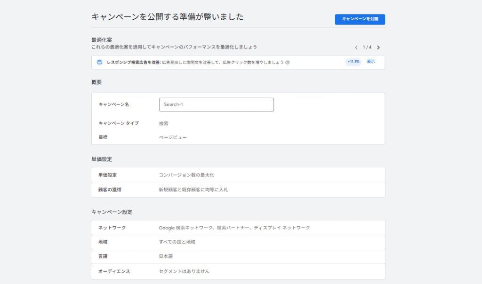482x284 pixels.
Task: Click the responsive search ads recommendation icon
Action: [x=100, y=62]
